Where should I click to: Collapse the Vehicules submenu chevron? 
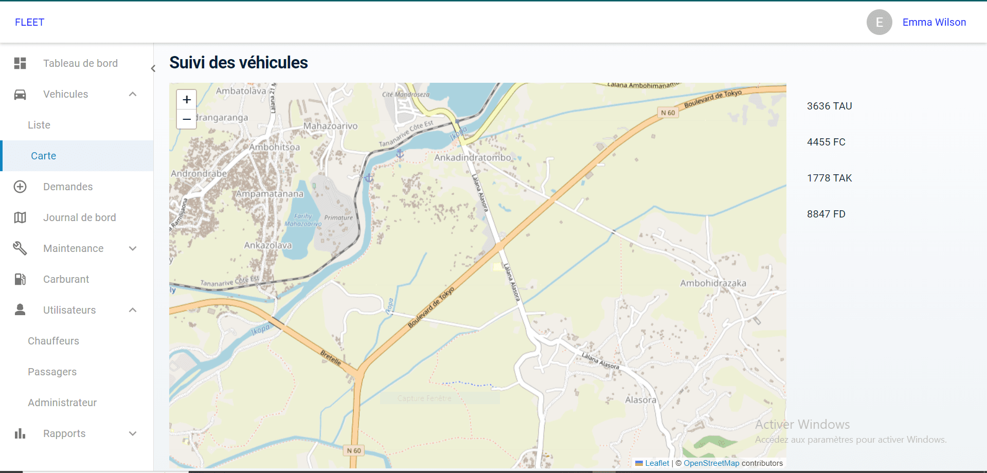[133, 94]
